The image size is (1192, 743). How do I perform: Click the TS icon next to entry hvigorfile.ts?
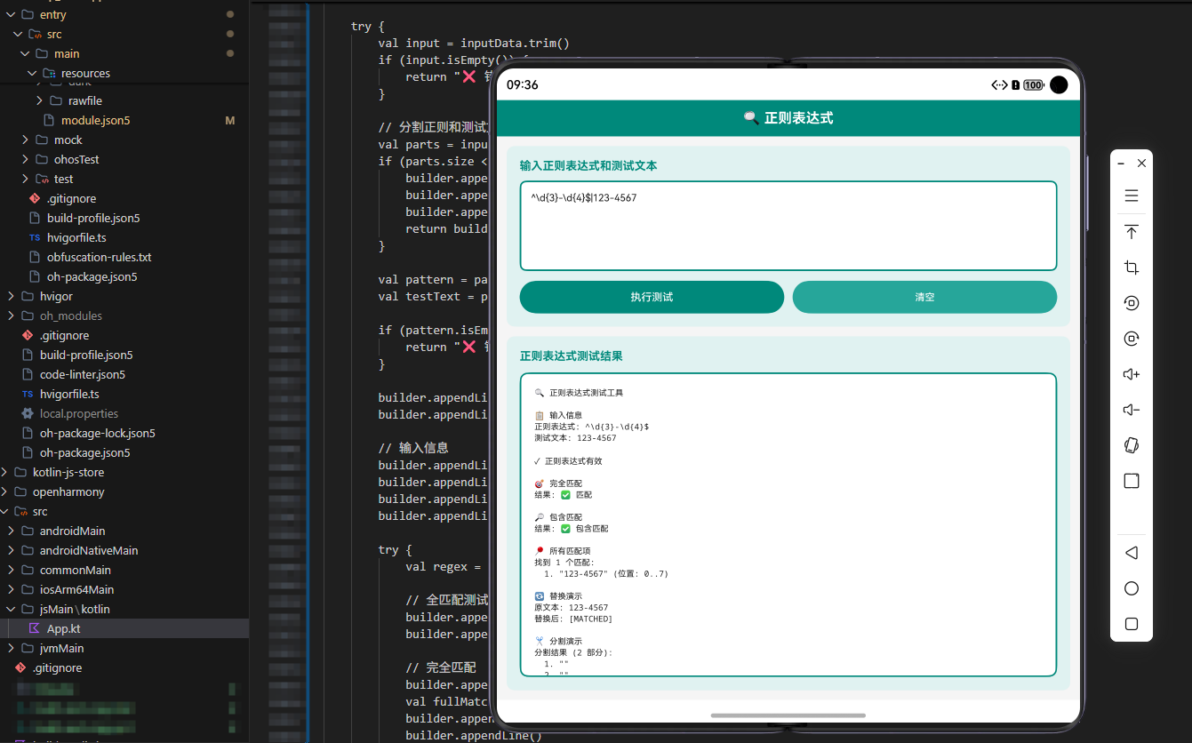[35, 237]
